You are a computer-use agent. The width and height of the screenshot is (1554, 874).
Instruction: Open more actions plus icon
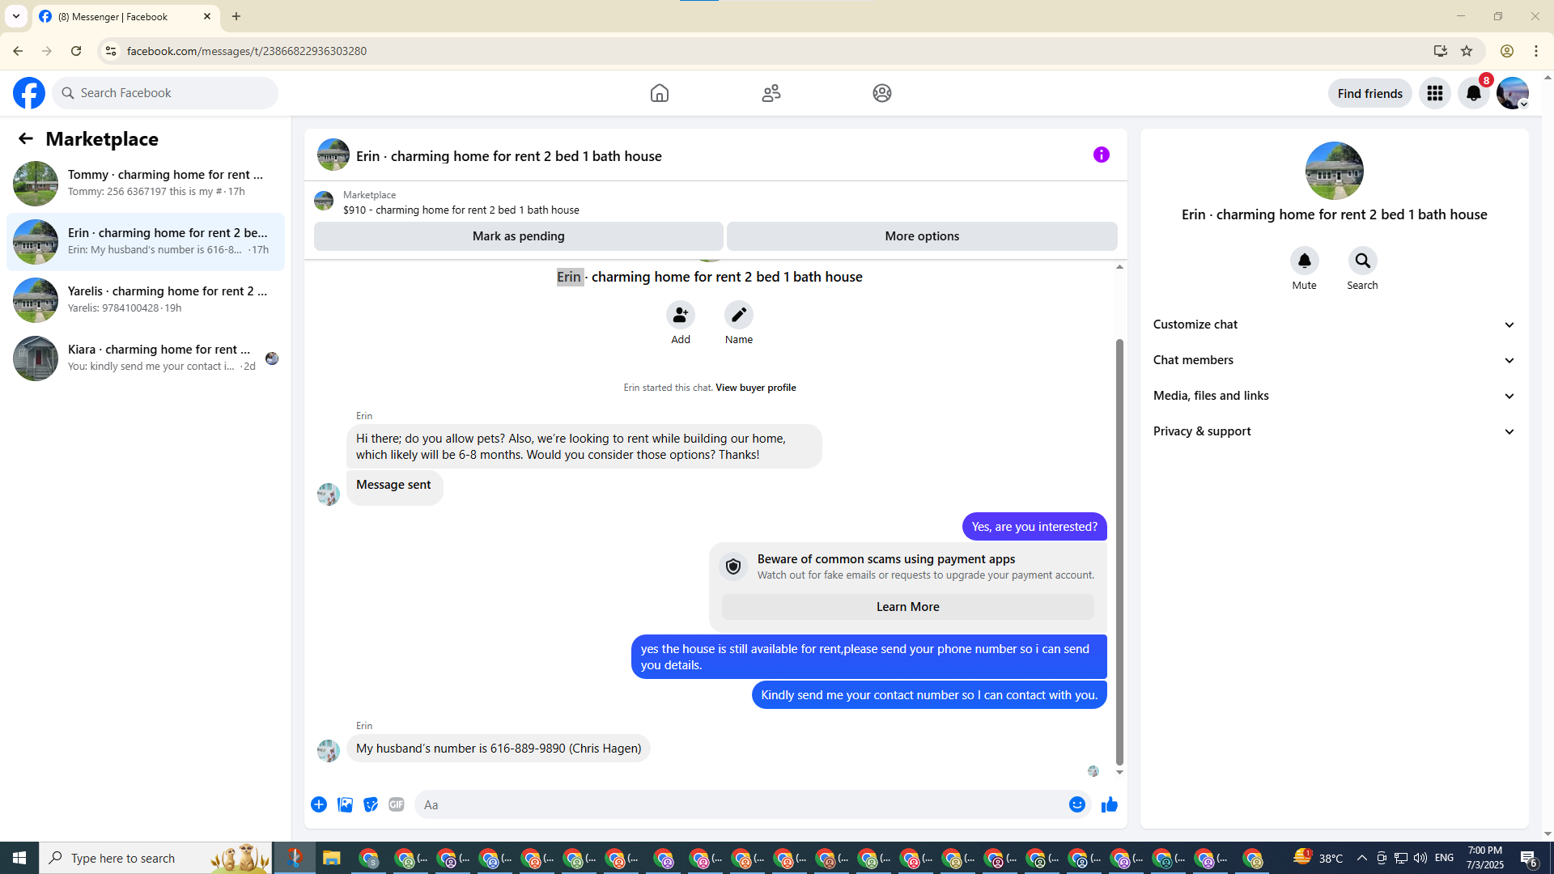coord(319,804)
